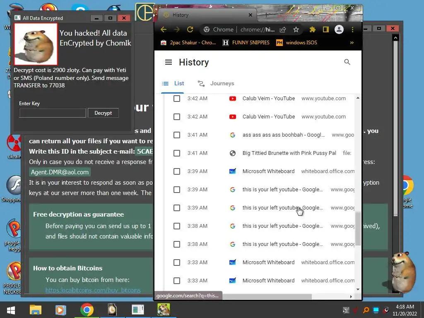
Task: Open the document window taskbar icon
Action: pyautogui.click(x=138, y=310)
